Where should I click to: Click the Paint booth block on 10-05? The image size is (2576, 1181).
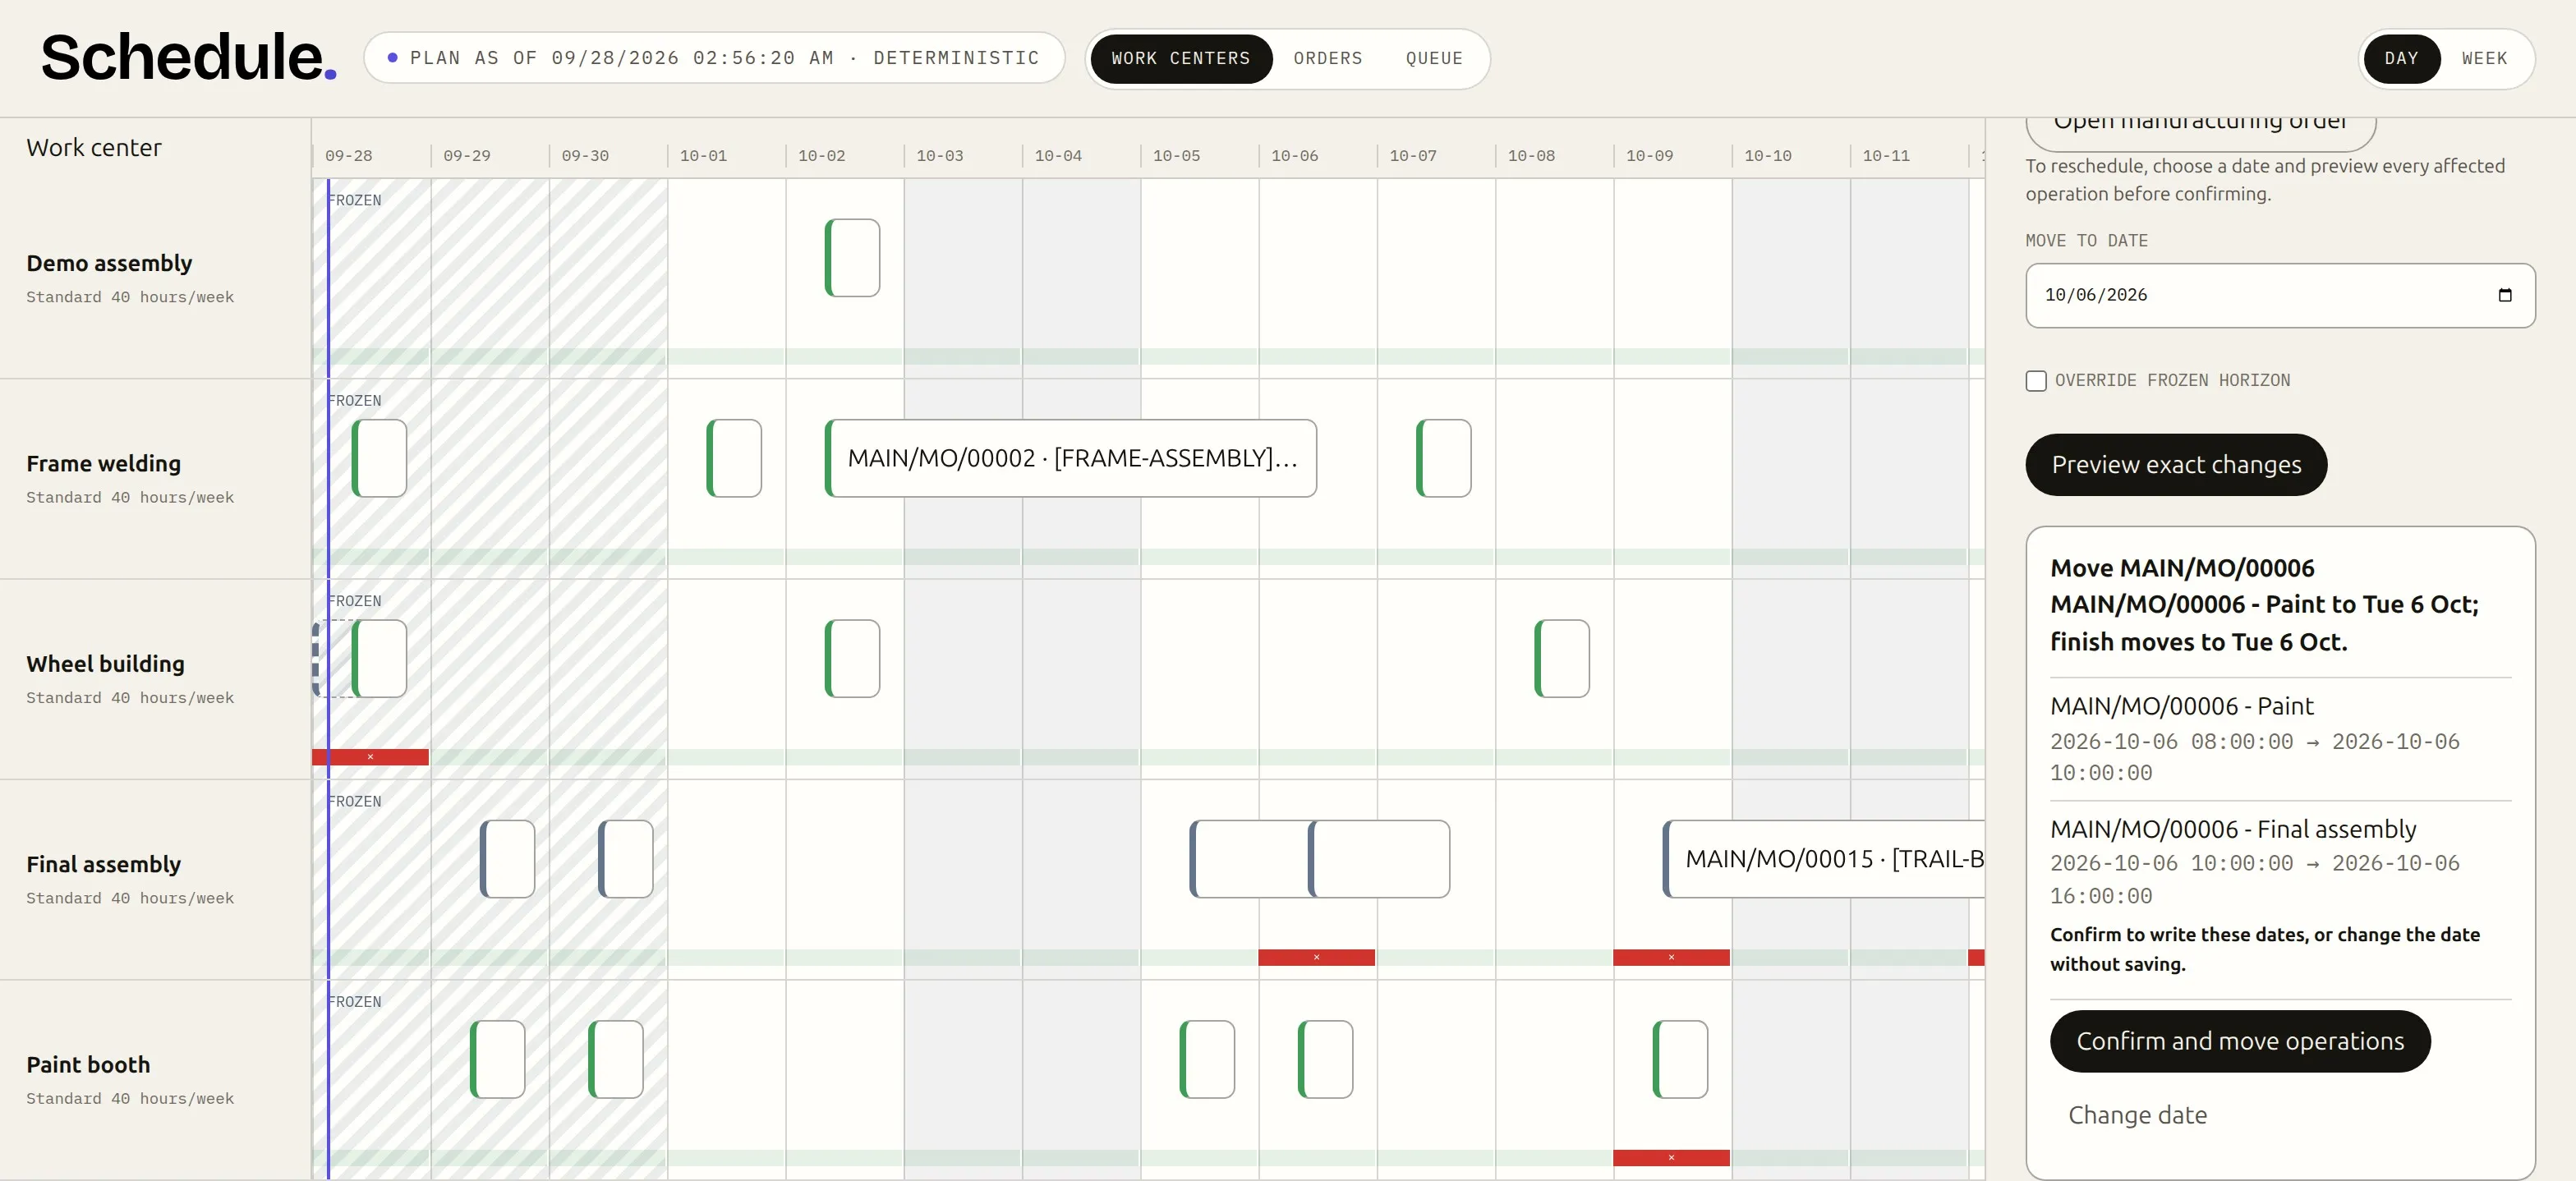click(1207, 1059)
